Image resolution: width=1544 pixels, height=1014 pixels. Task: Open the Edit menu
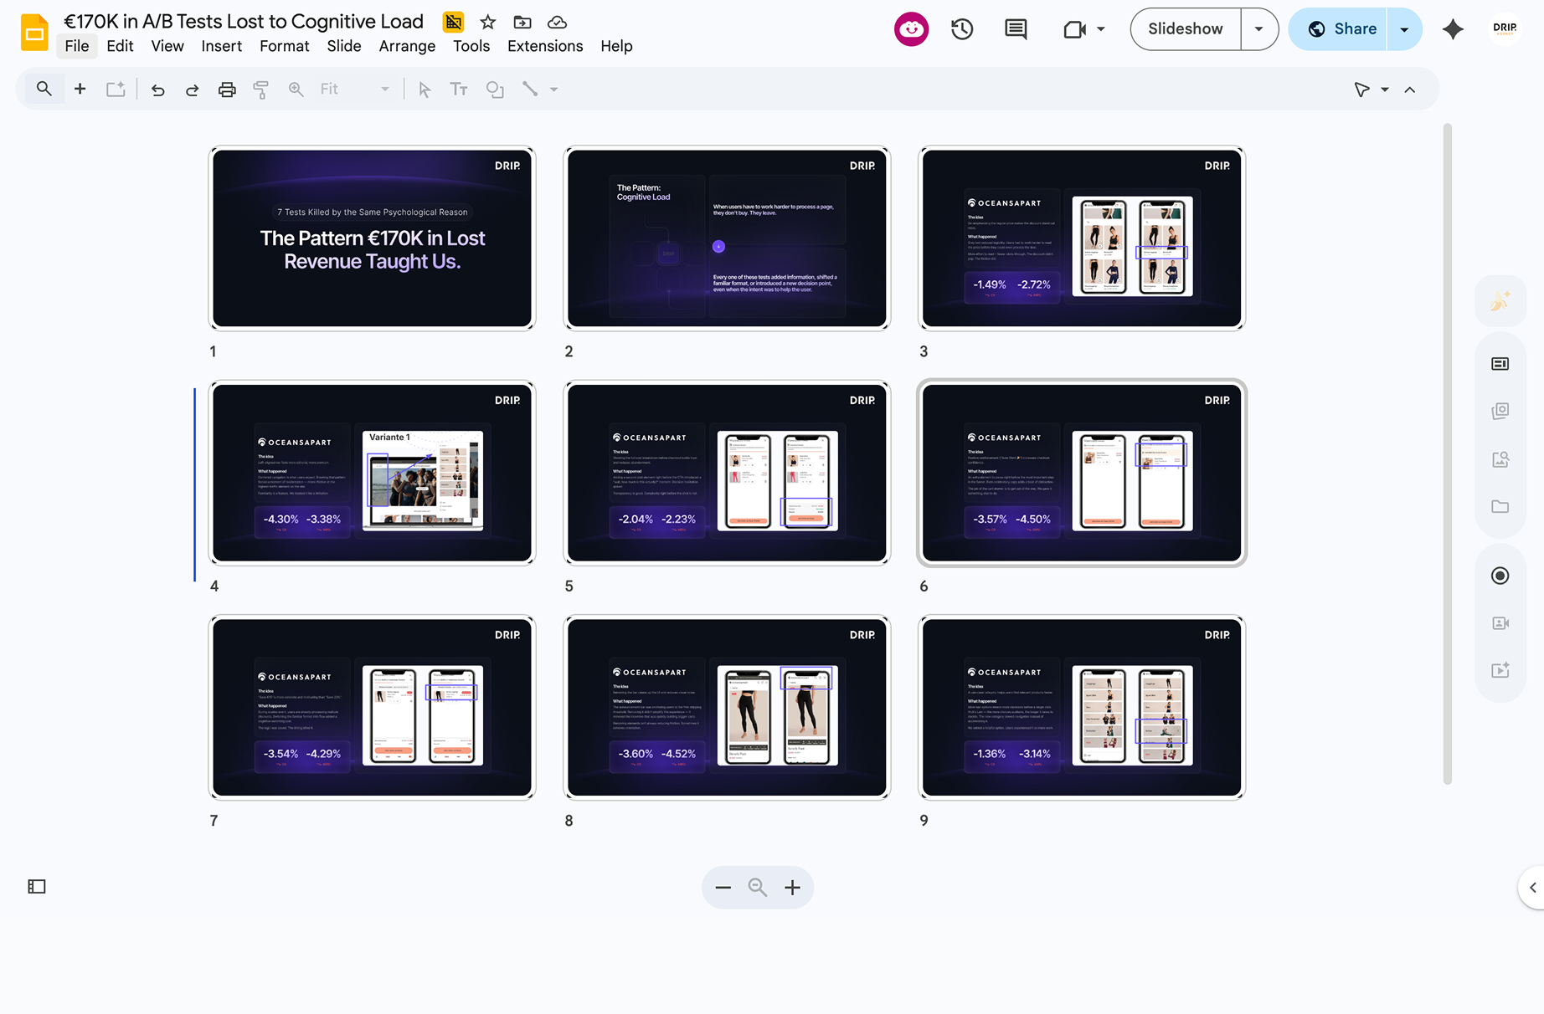coord(120,46)
